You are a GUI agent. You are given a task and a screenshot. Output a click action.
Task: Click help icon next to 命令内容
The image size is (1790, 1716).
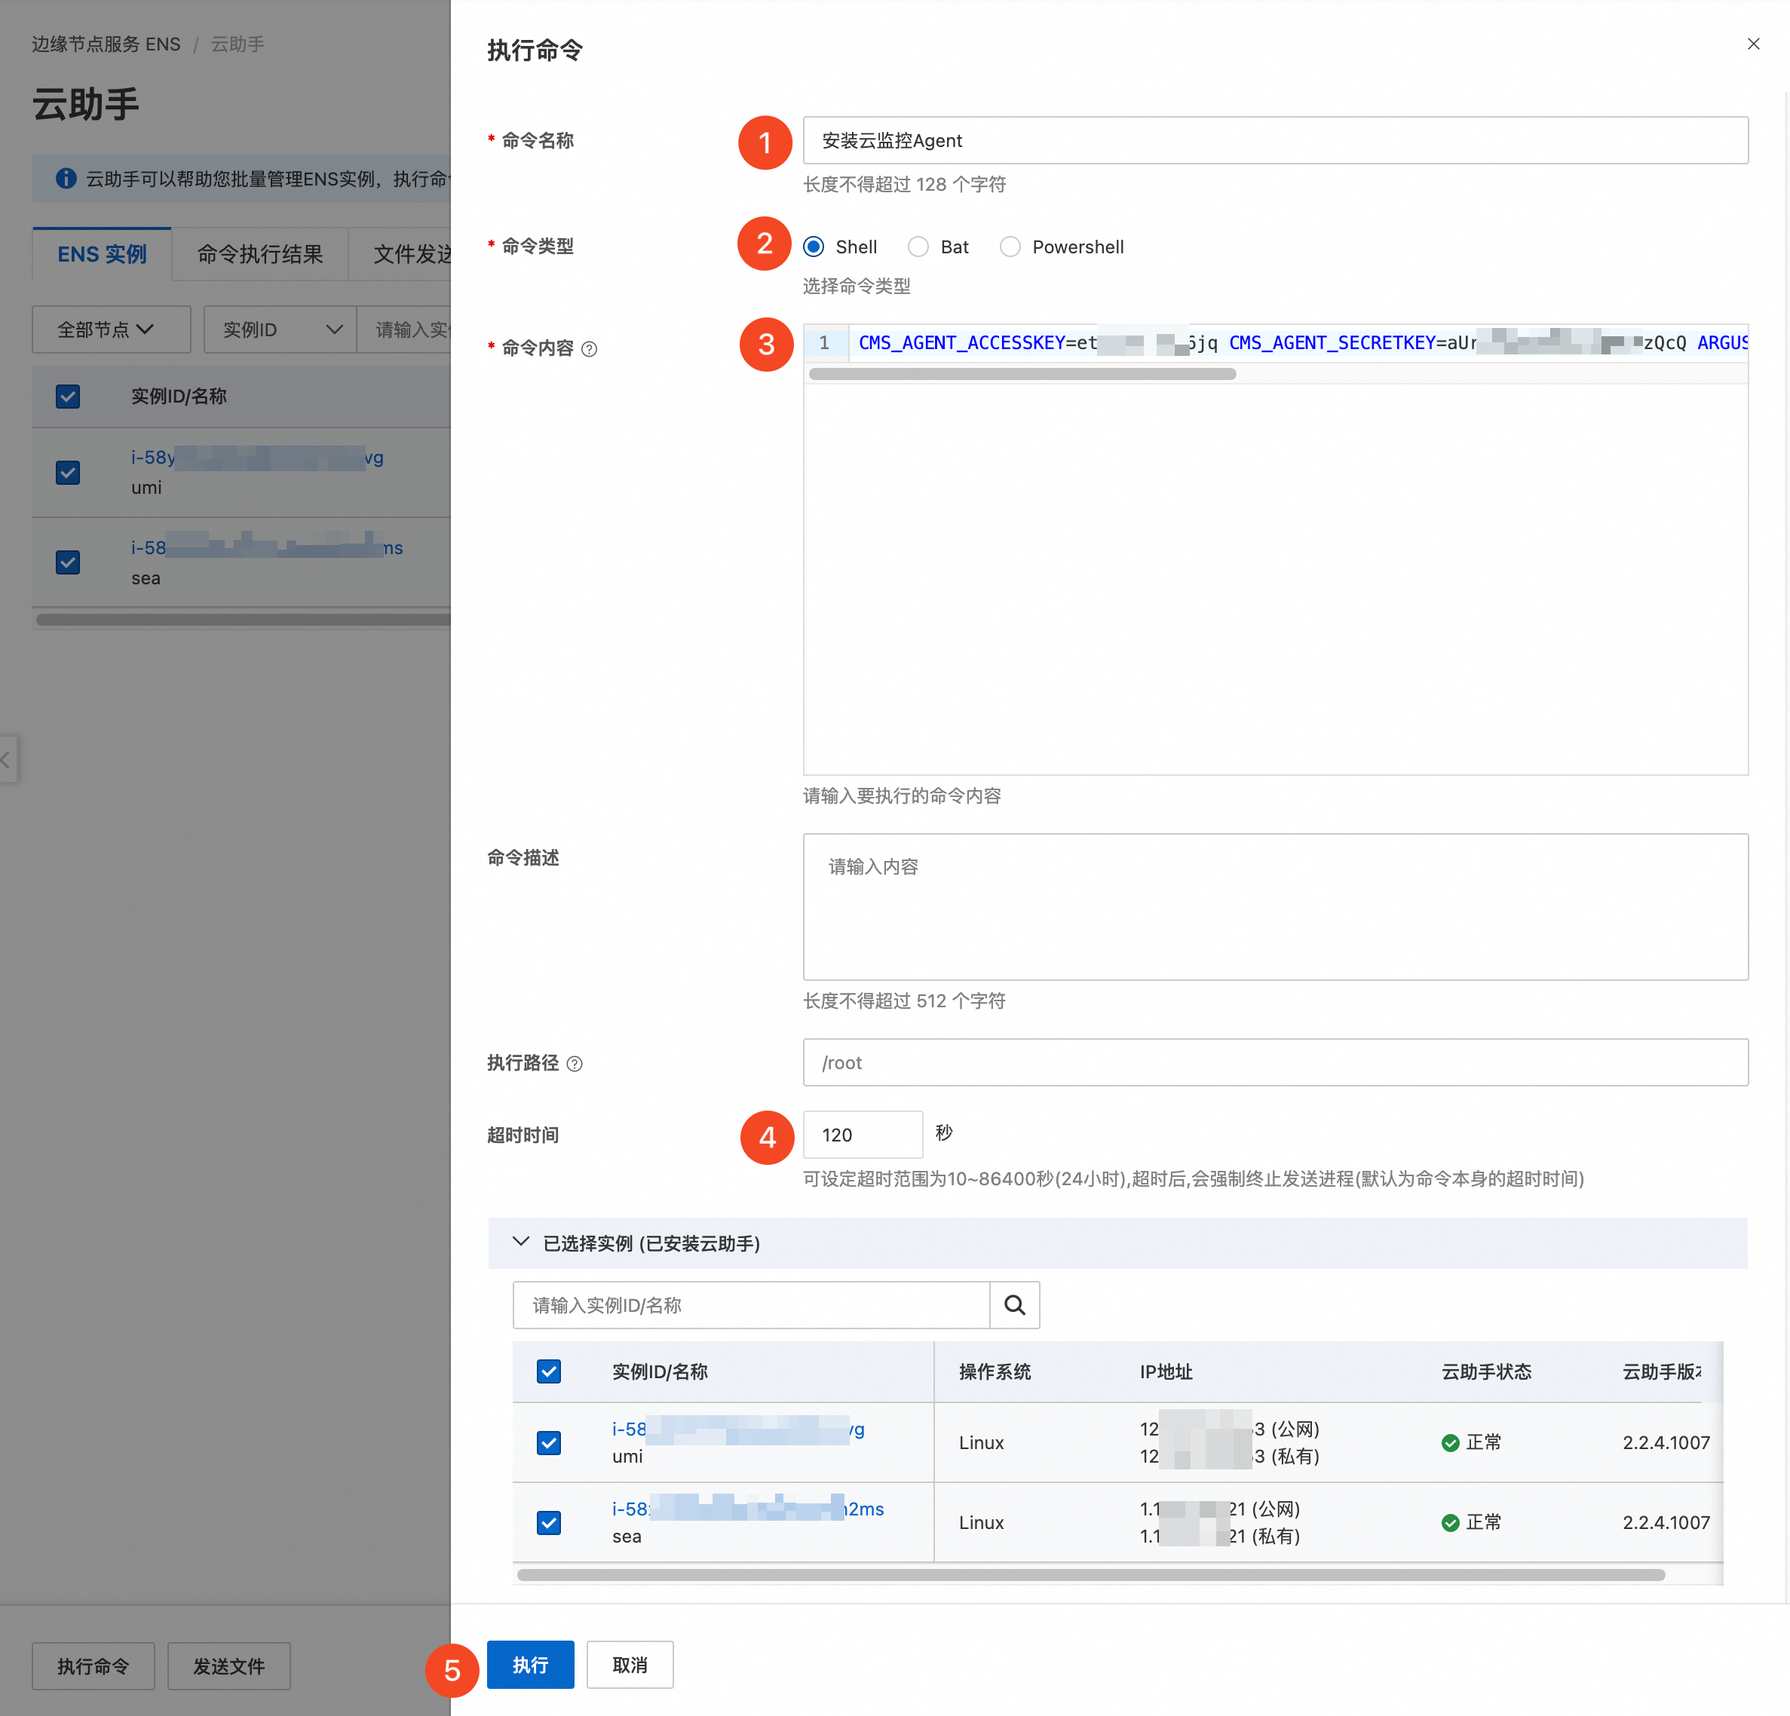pyautogui.click(x=589, y=349)
